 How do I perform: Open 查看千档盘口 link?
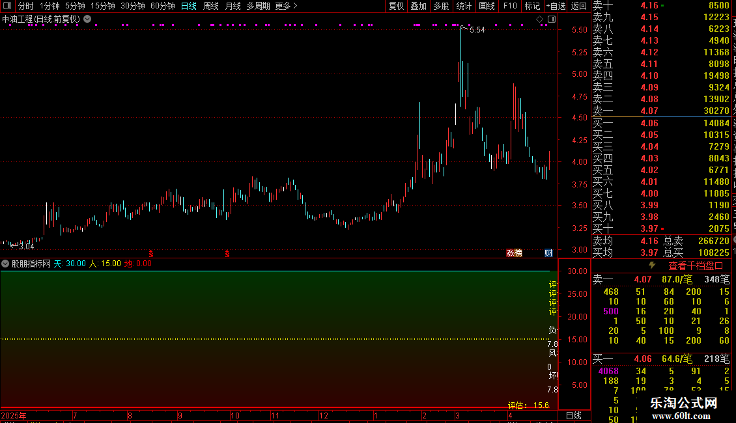coord(696,266)
